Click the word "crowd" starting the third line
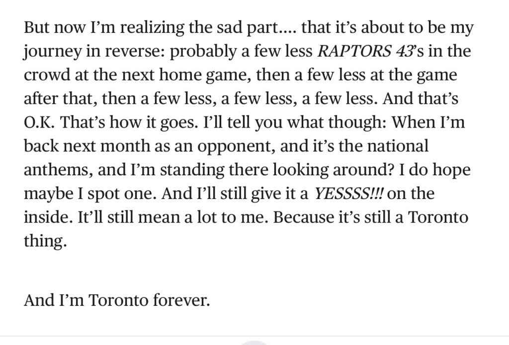Image resolution: width=509 pixels, height=345 pixels. tap(47, 75)
